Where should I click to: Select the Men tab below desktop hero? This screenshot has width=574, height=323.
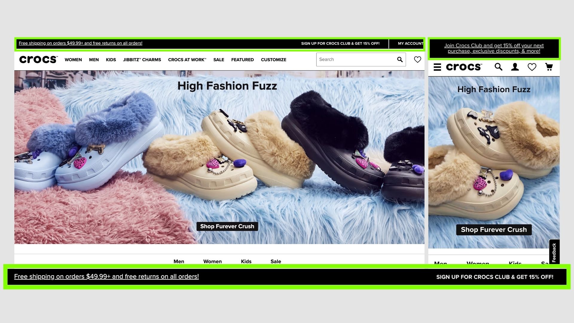179,261
